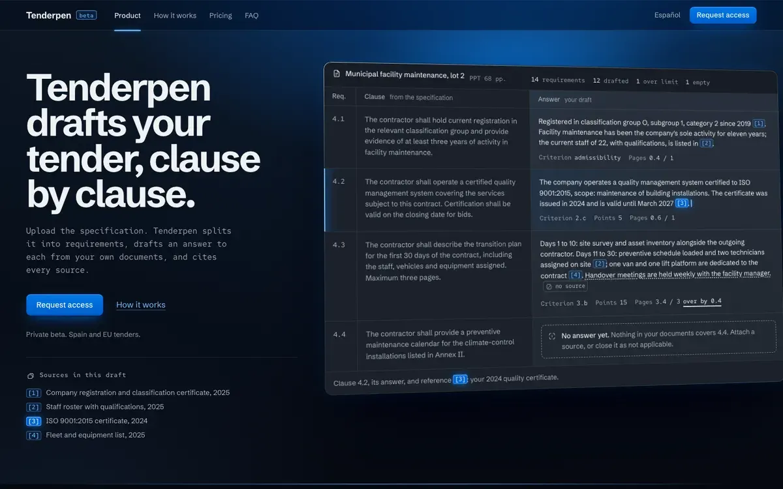Click "Points 5" under answer 4.2

608,218
